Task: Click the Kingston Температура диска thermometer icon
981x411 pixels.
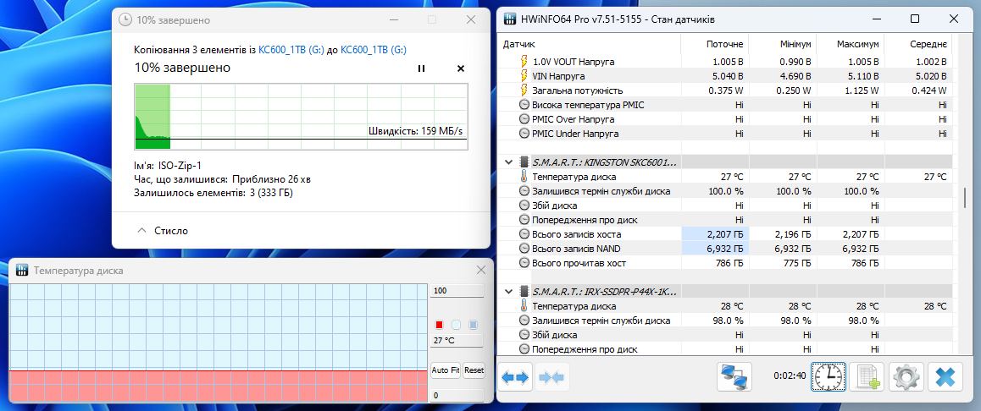Action: pyautogui.click(x=524, y=177)
